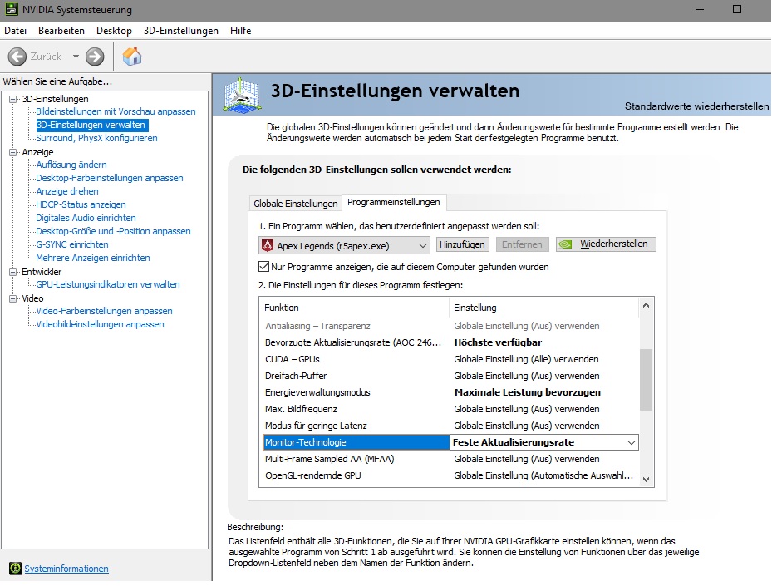Select the CUDA – GPUs row
Image resolution: width=772 pixels, height=586 pixels.
450,359
